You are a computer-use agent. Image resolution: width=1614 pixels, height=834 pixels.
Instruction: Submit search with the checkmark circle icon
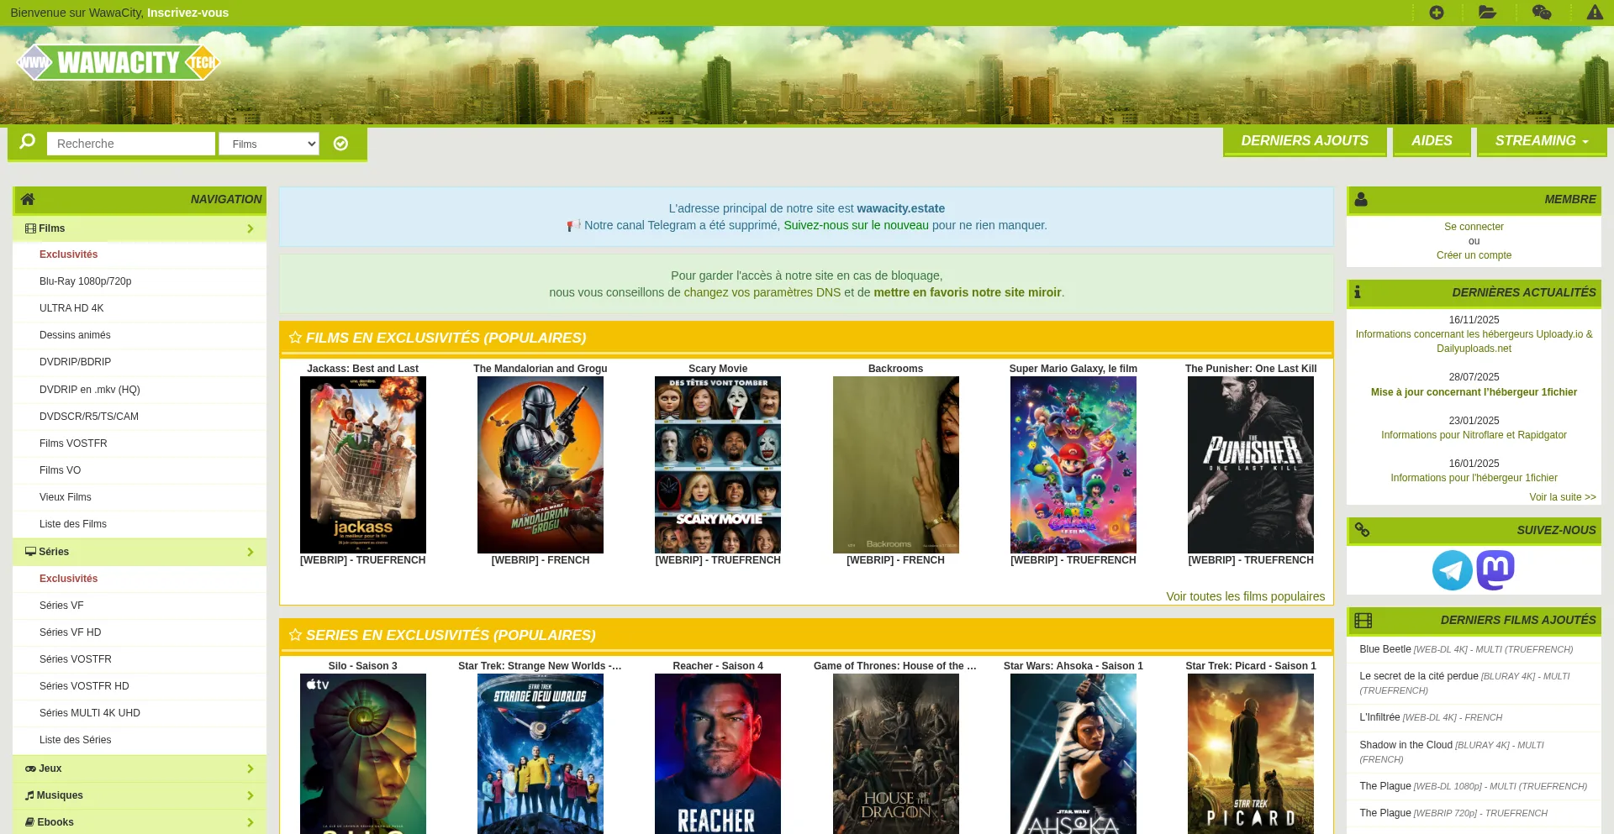click(x=340, y=144)
